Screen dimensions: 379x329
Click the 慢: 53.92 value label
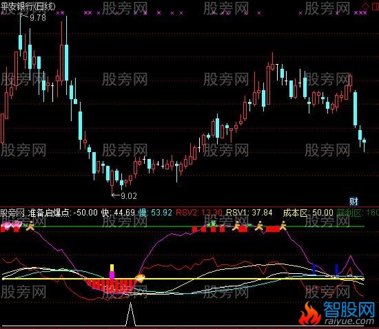coord(155,213)
